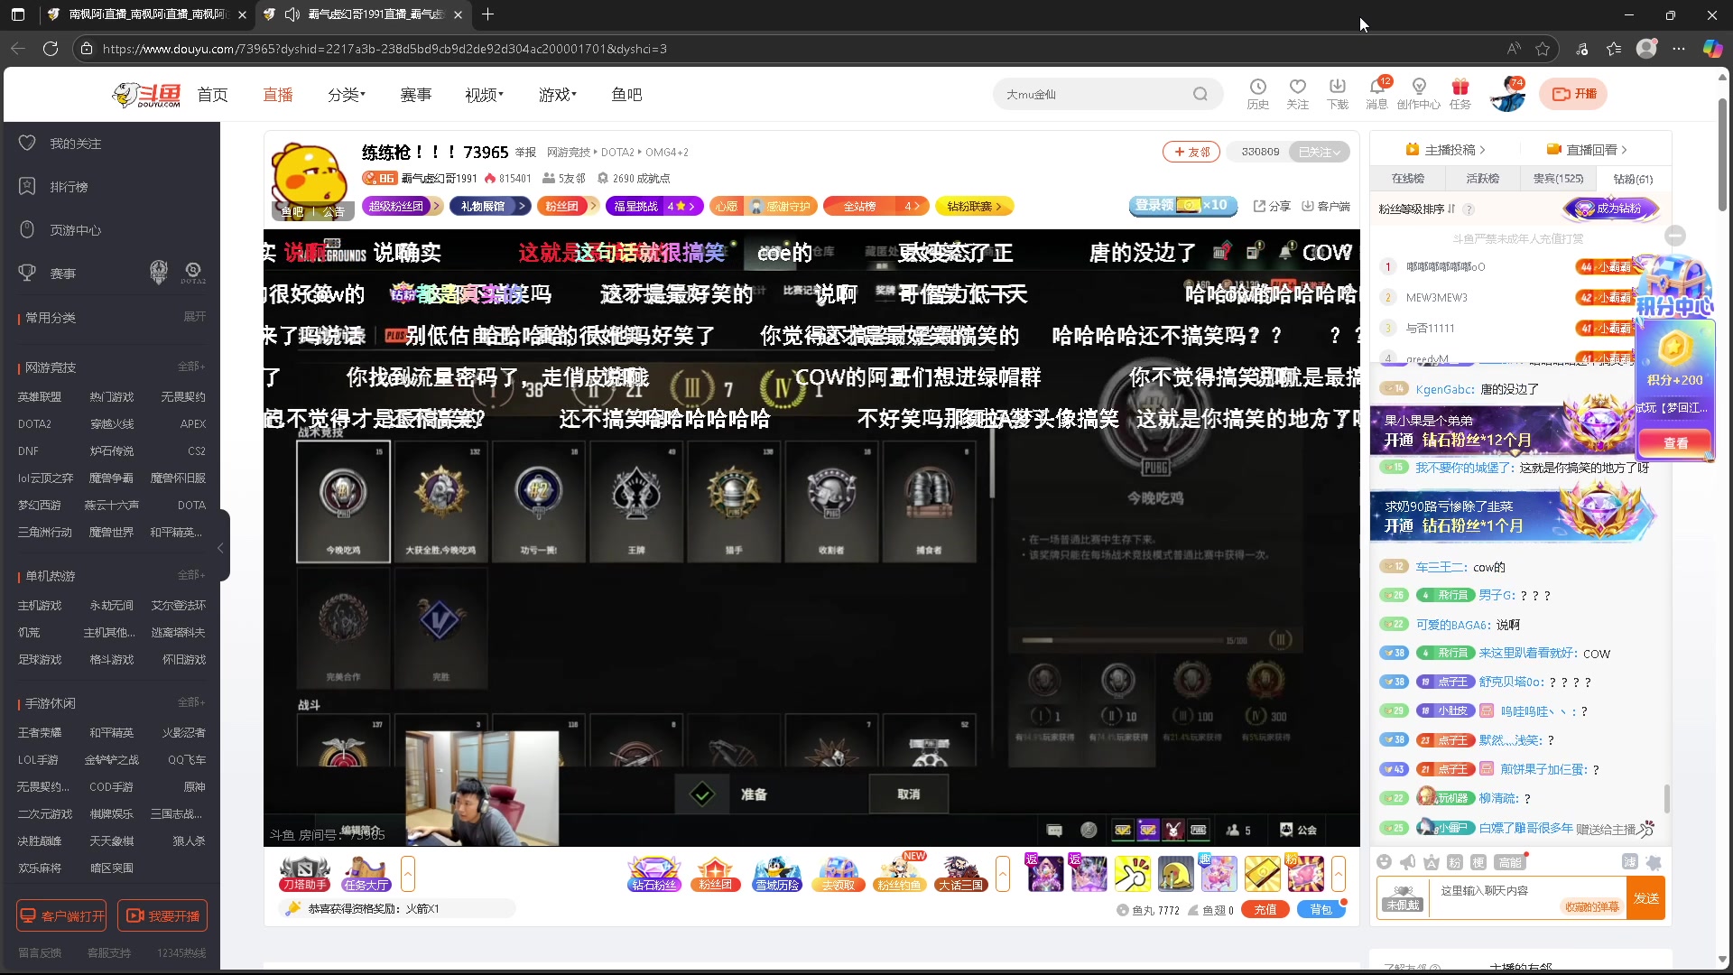
Task: Expand 单机热游 全部+ list
Action: pos(191,575)
